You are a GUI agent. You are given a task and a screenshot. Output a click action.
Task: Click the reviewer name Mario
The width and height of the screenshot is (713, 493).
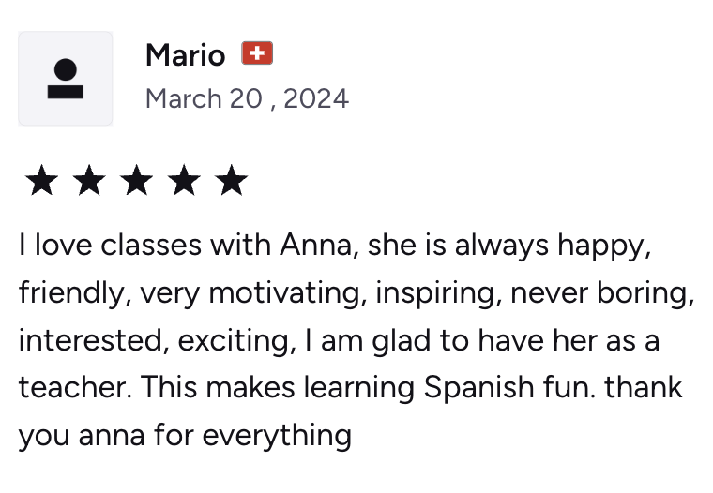[185, 55]
